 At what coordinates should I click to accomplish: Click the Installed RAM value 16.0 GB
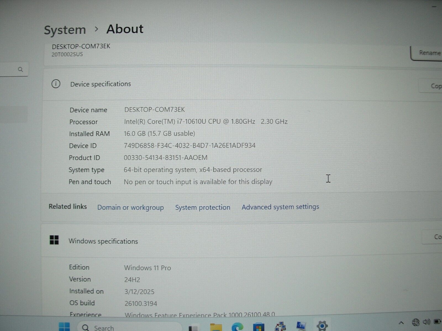point(159,134)
